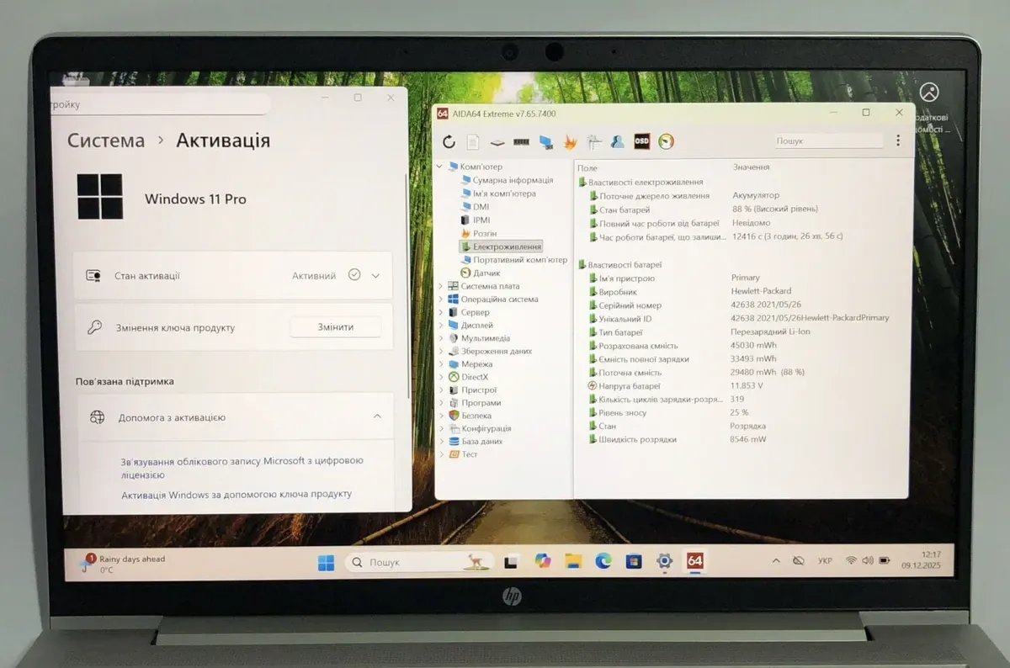Launch the memory benchmark RAM-stick icon
This screenshot has height=668, width=1010.
click(521, 141)
